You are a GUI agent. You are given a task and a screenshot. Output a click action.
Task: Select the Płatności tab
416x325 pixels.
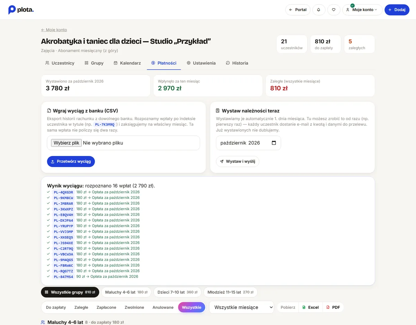tap(164, 63)
